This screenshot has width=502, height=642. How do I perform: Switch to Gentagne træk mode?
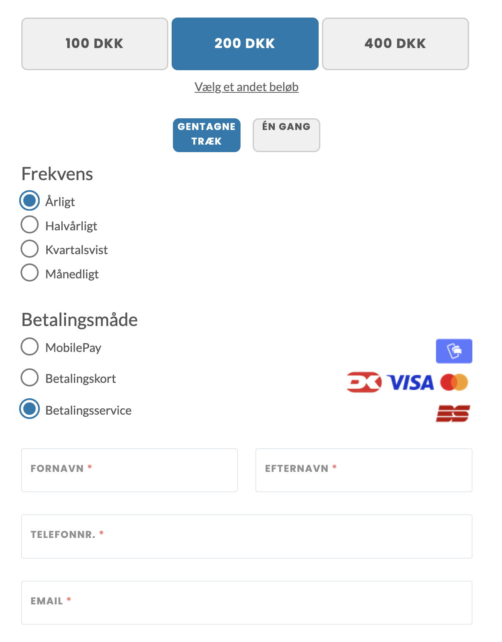[206, 135]
